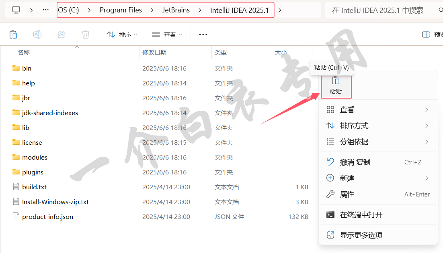Select the jbr folder icon
Screen dimensions: 443x253
(16, 98)
